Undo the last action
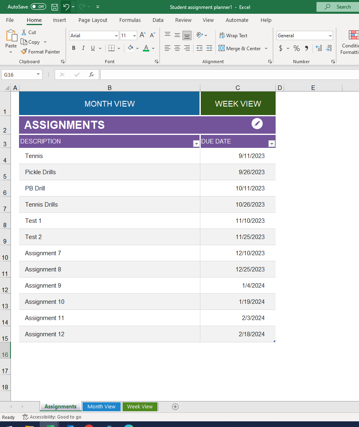 [x=66, y=7]
